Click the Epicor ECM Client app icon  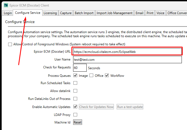pyautogui.click(x=6, y=5)
